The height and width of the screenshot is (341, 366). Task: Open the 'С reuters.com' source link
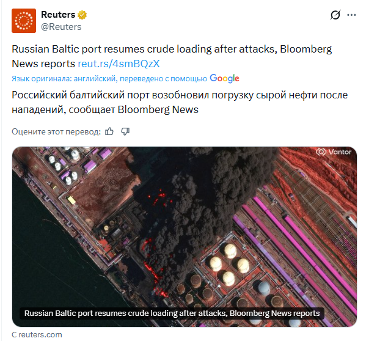(37, 334)
